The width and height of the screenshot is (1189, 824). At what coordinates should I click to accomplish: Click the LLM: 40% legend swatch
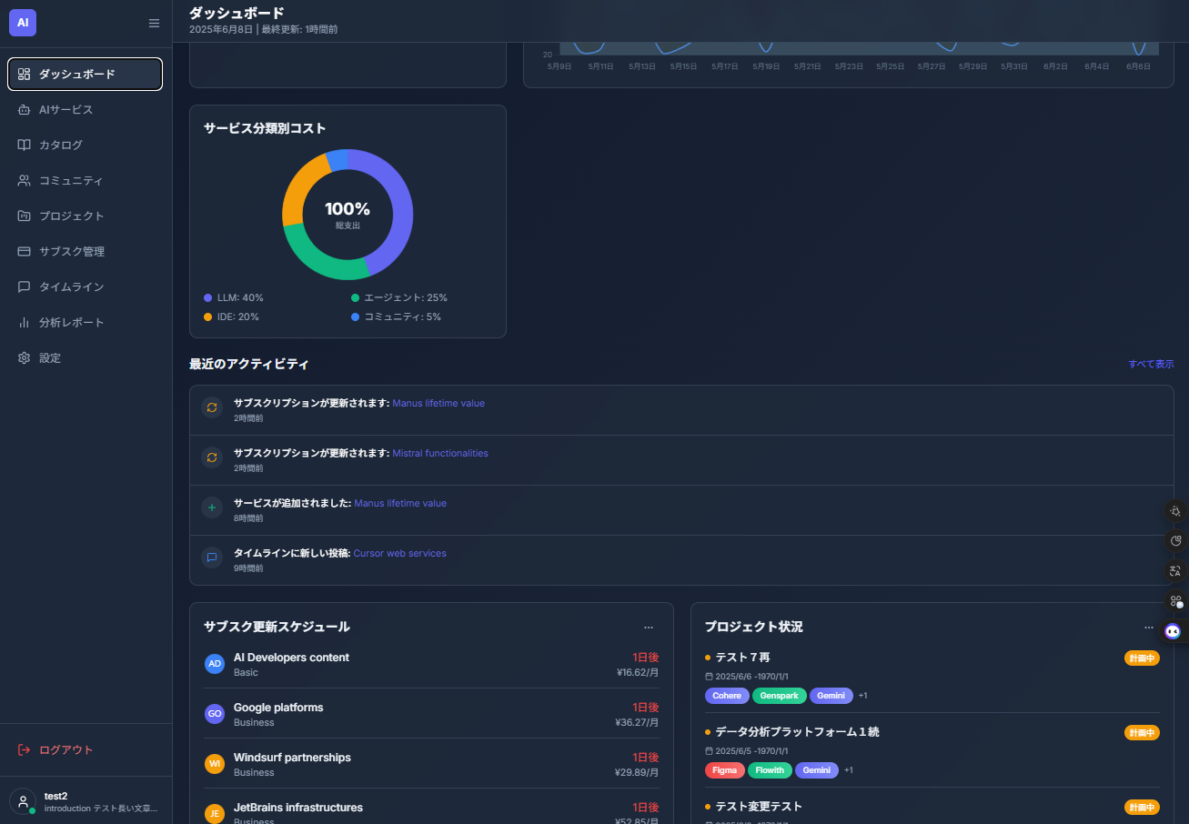[x=208, y=298]
